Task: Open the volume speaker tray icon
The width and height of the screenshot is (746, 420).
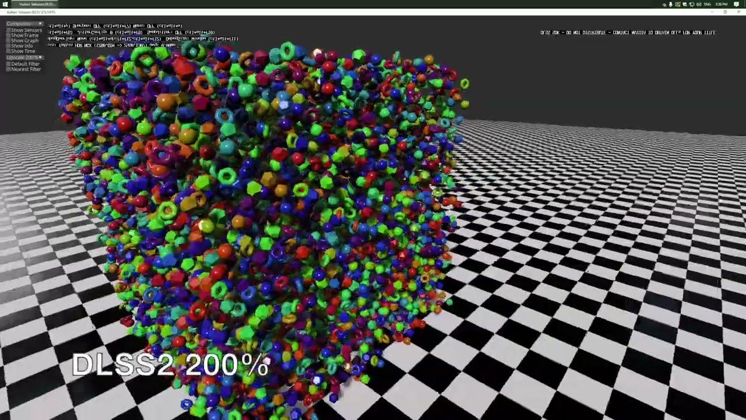Action: (x=699, y=4)
